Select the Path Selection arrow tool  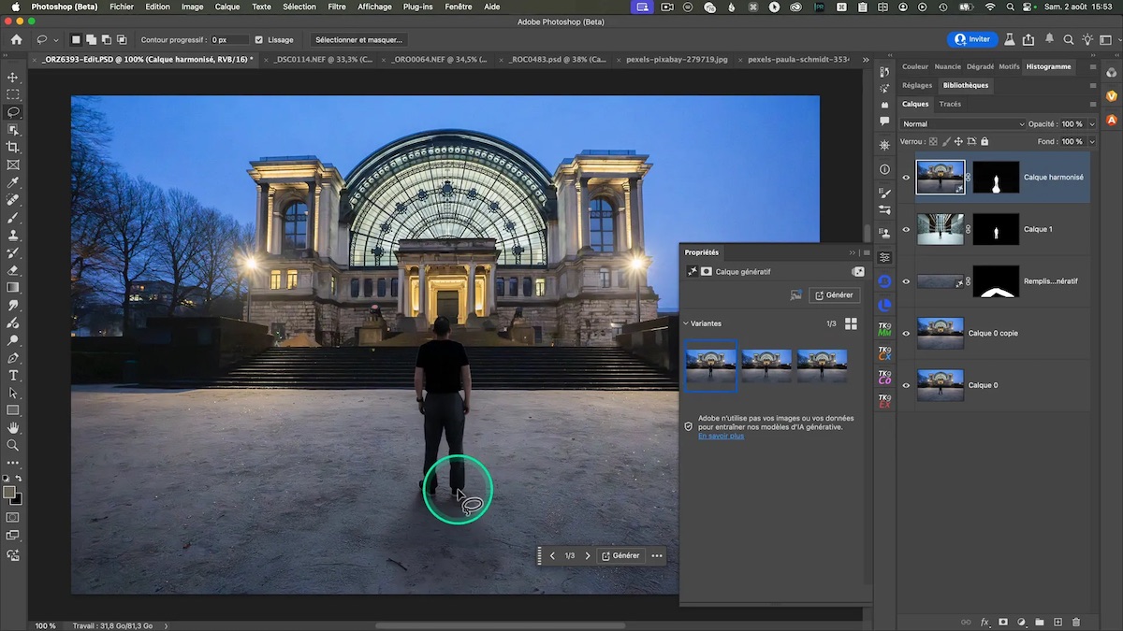click(13, 393)
